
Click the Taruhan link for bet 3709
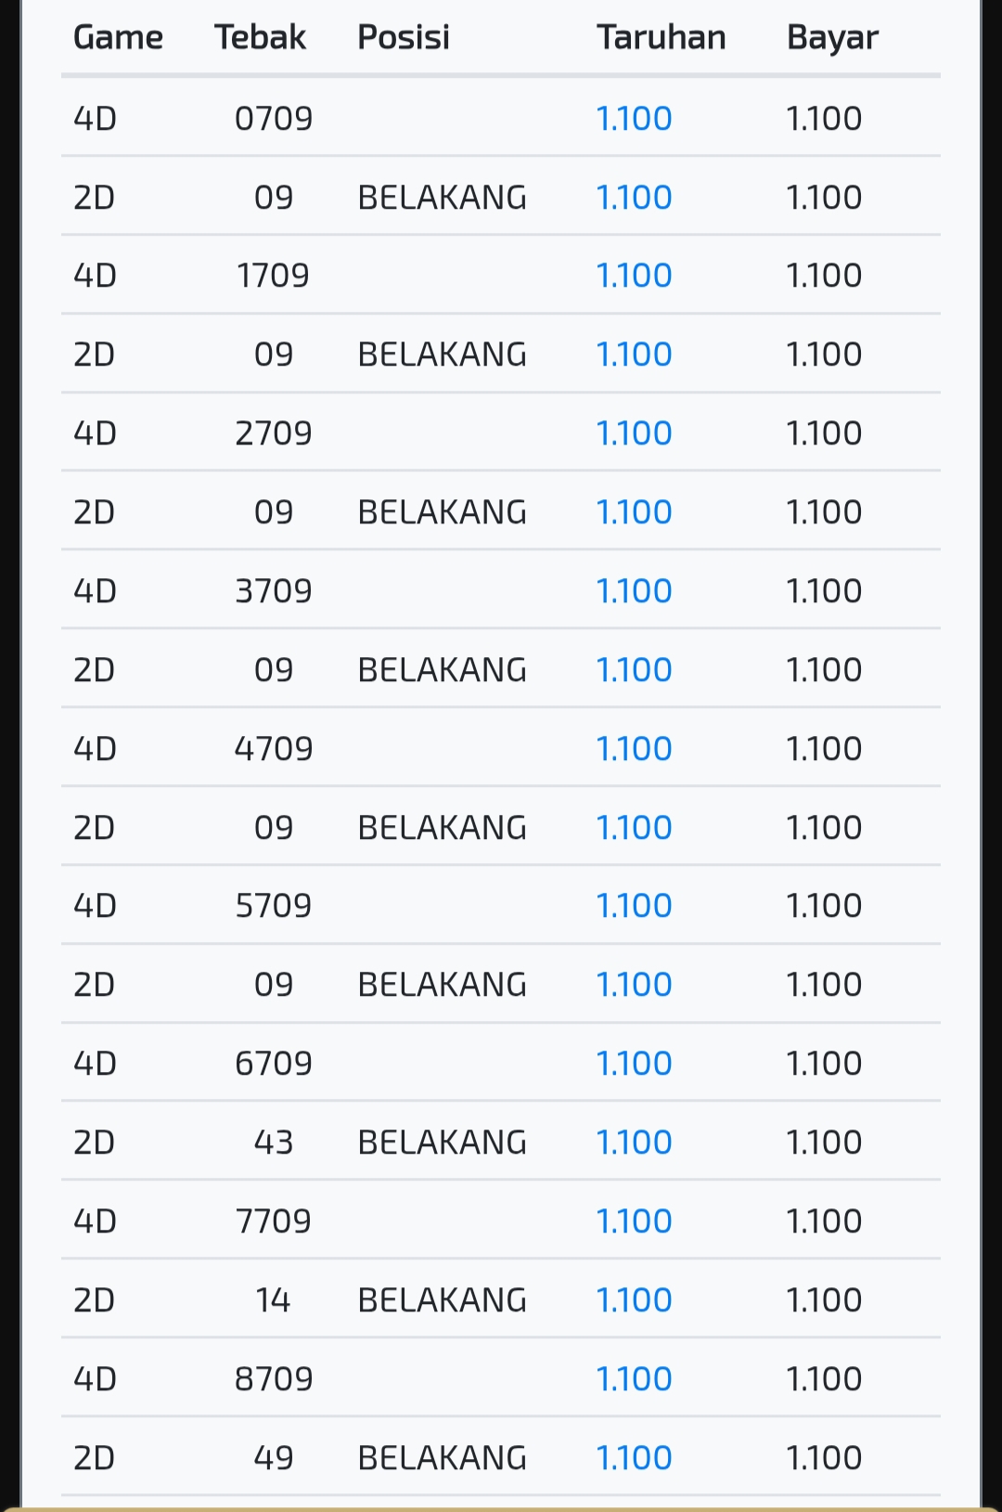pos(634,591)
